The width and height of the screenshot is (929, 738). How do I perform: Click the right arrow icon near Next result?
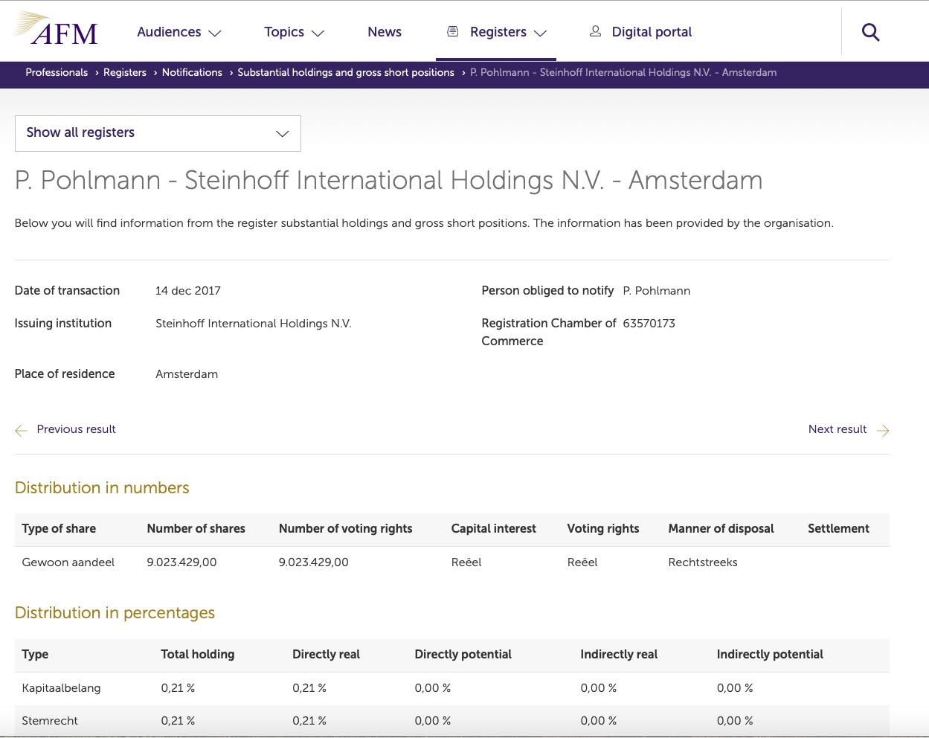(x=882, y=430)
